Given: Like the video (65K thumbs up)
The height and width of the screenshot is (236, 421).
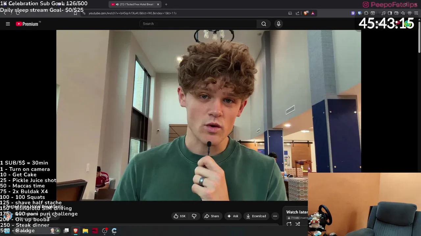Looking at the screenshot, I should 180,216.
